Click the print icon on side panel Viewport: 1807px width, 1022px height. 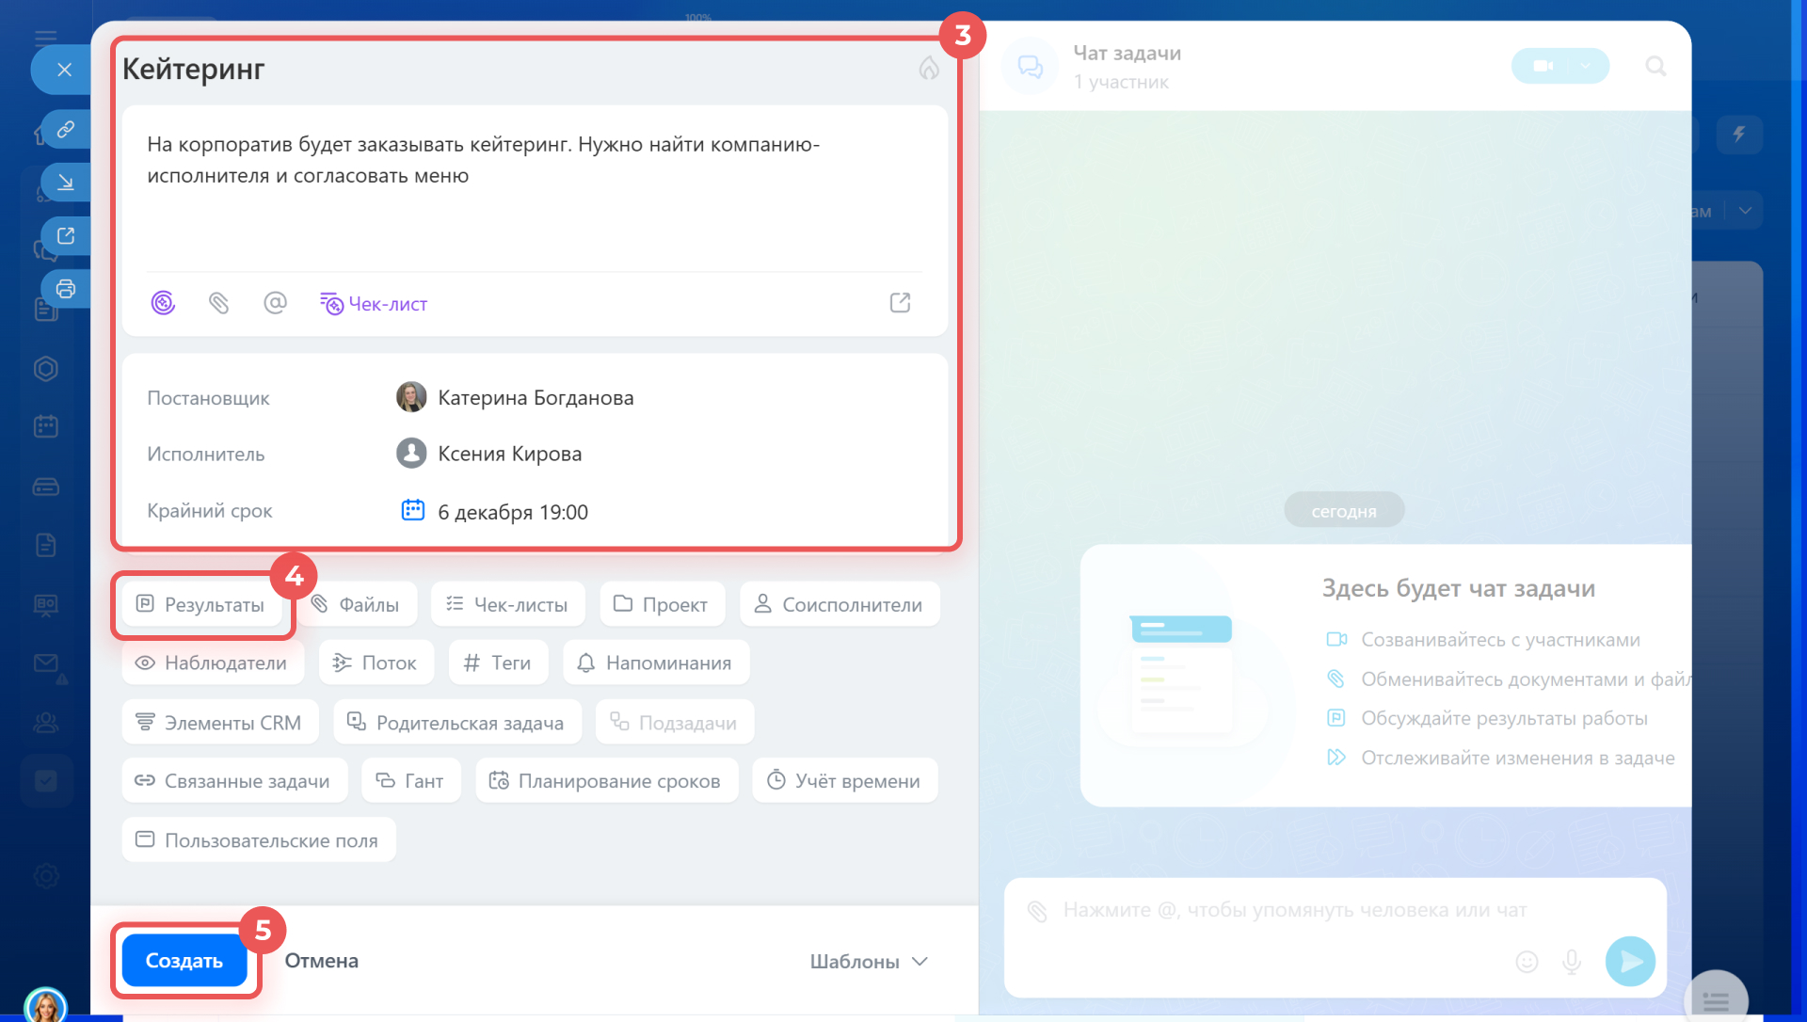pyautogui.click(x=65, y=289)
